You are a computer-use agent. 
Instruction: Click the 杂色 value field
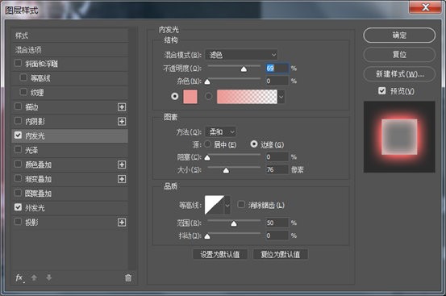pyautogui.click(x=277, y=81)
